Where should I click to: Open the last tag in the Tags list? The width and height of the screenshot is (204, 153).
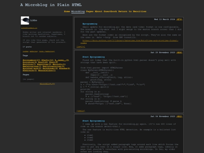[x=47, y=71]
